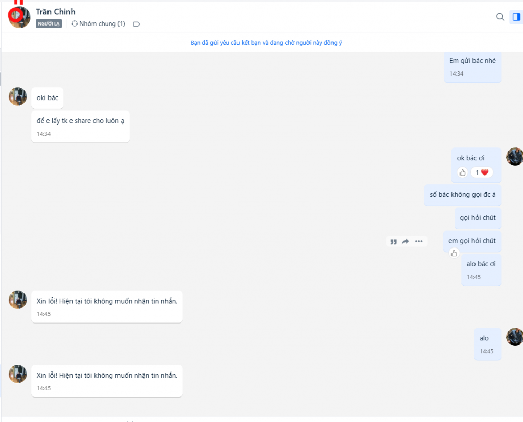Click the friend request pending banner text
Screen dimensions: 523x422
click(x=266, y=43)
